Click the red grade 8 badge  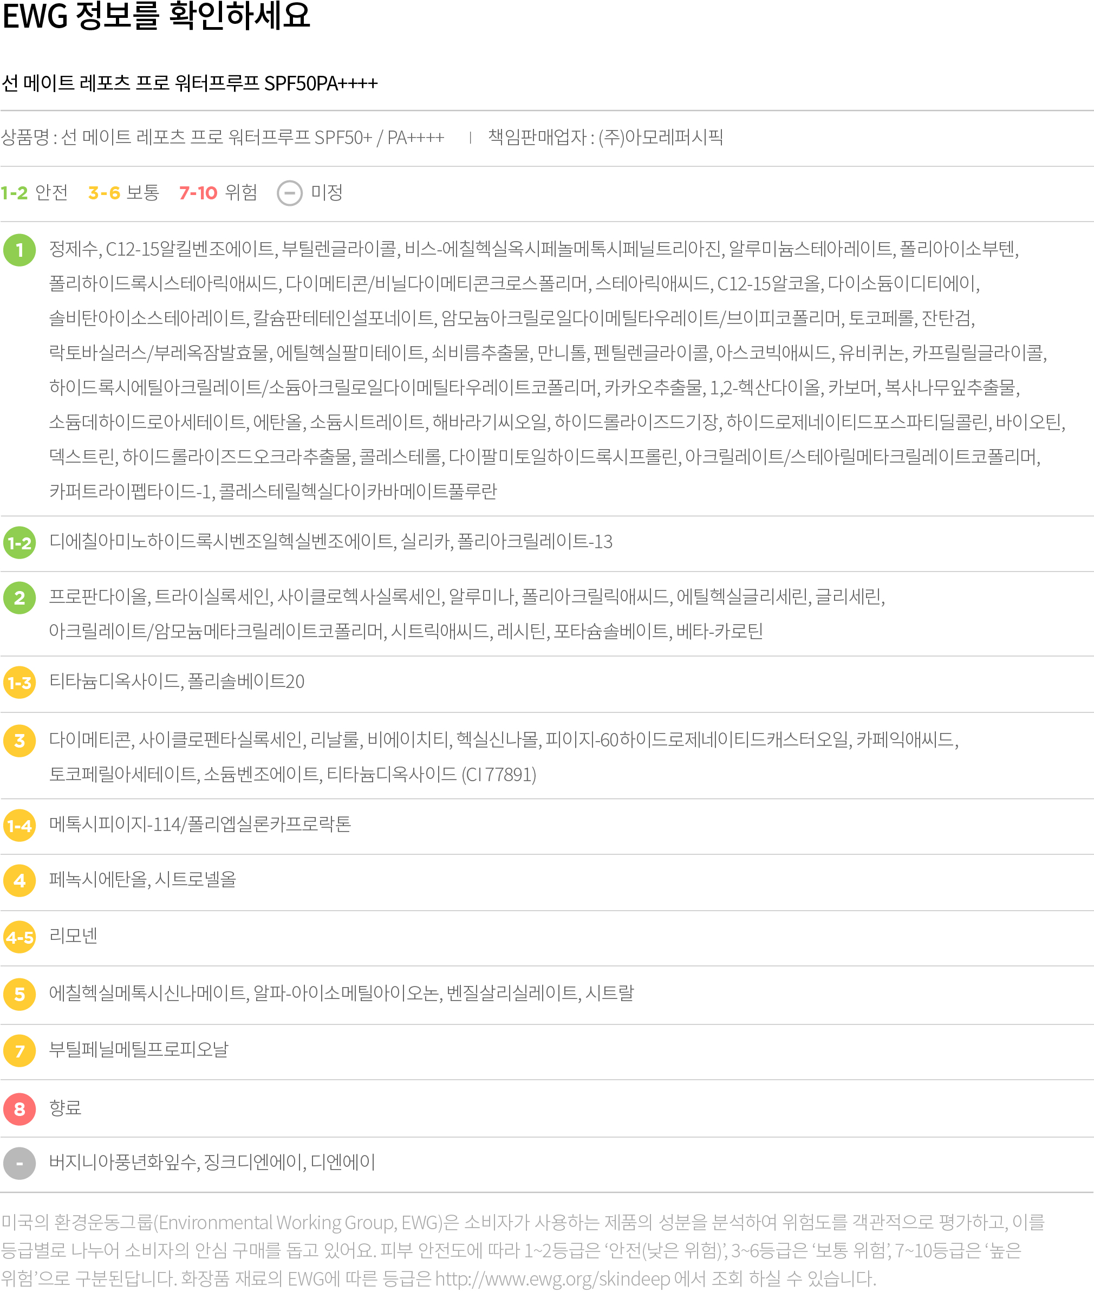[19, 1109]
